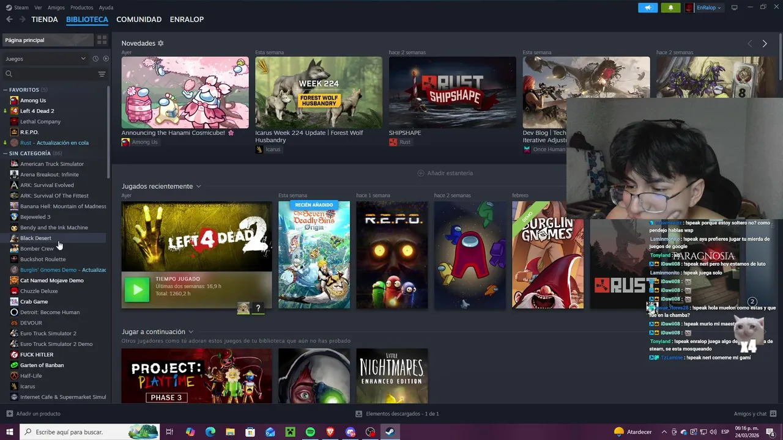Select Buckshot Roulette in the game list
783x440 pixels.
click(43, 259)
